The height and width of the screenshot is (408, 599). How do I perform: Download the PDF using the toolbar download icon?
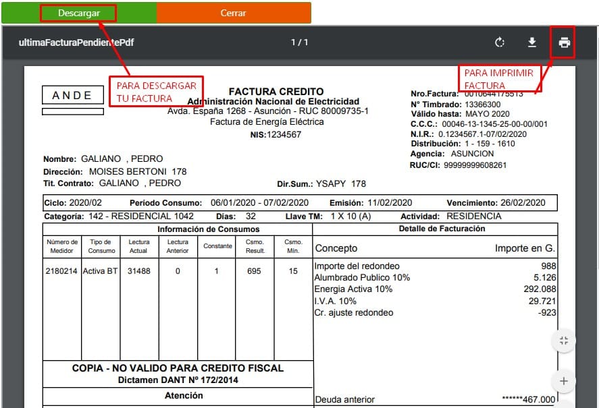tap(531, 42)
